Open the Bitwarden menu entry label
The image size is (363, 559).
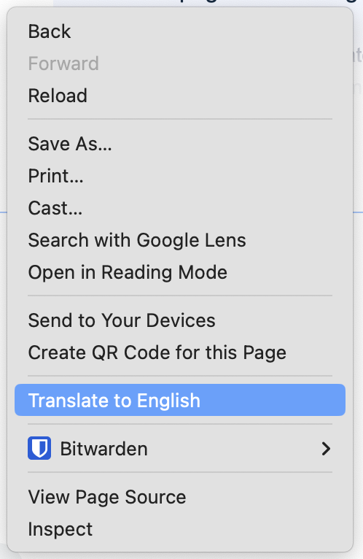[104, 449]
